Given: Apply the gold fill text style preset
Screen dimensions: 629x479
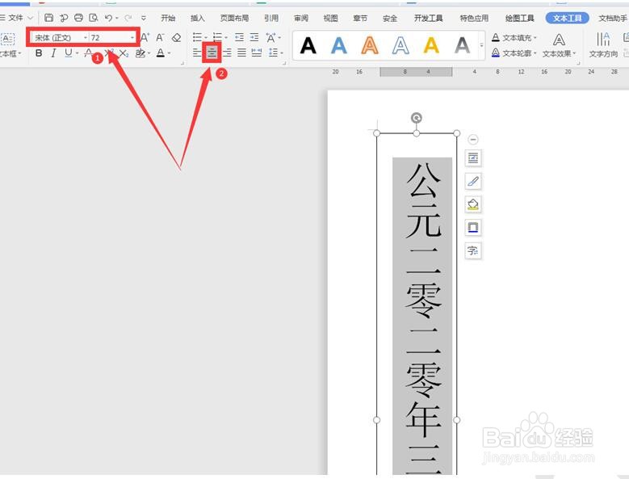Looking at the screenshot, I should tap(431, 45).
